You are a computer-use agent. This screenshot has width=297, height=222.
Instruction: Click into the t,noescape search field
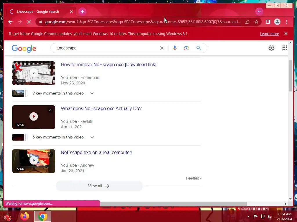tap(106, 48)
